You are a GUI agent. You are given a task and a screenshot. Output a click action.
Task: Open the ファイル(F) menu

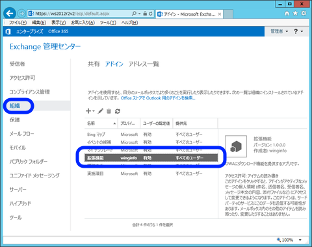pyautogui.click(x=18, y=23)
